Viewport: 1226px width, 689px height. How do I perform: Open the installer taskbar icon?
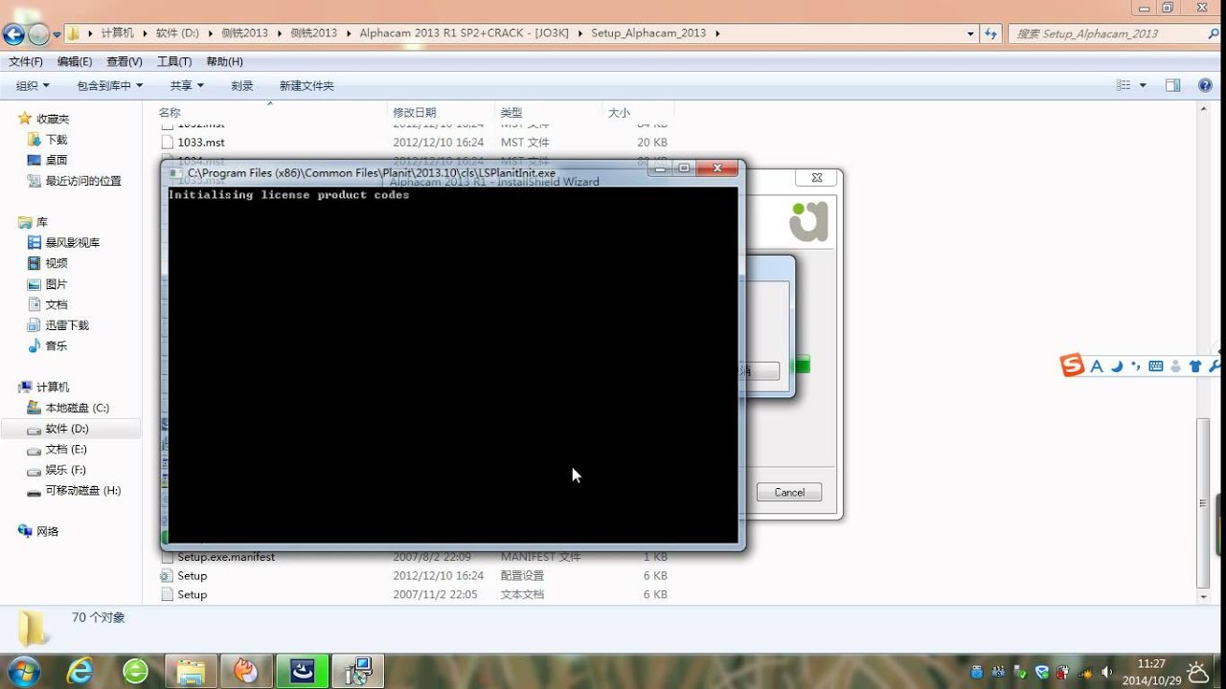(358, 671)
